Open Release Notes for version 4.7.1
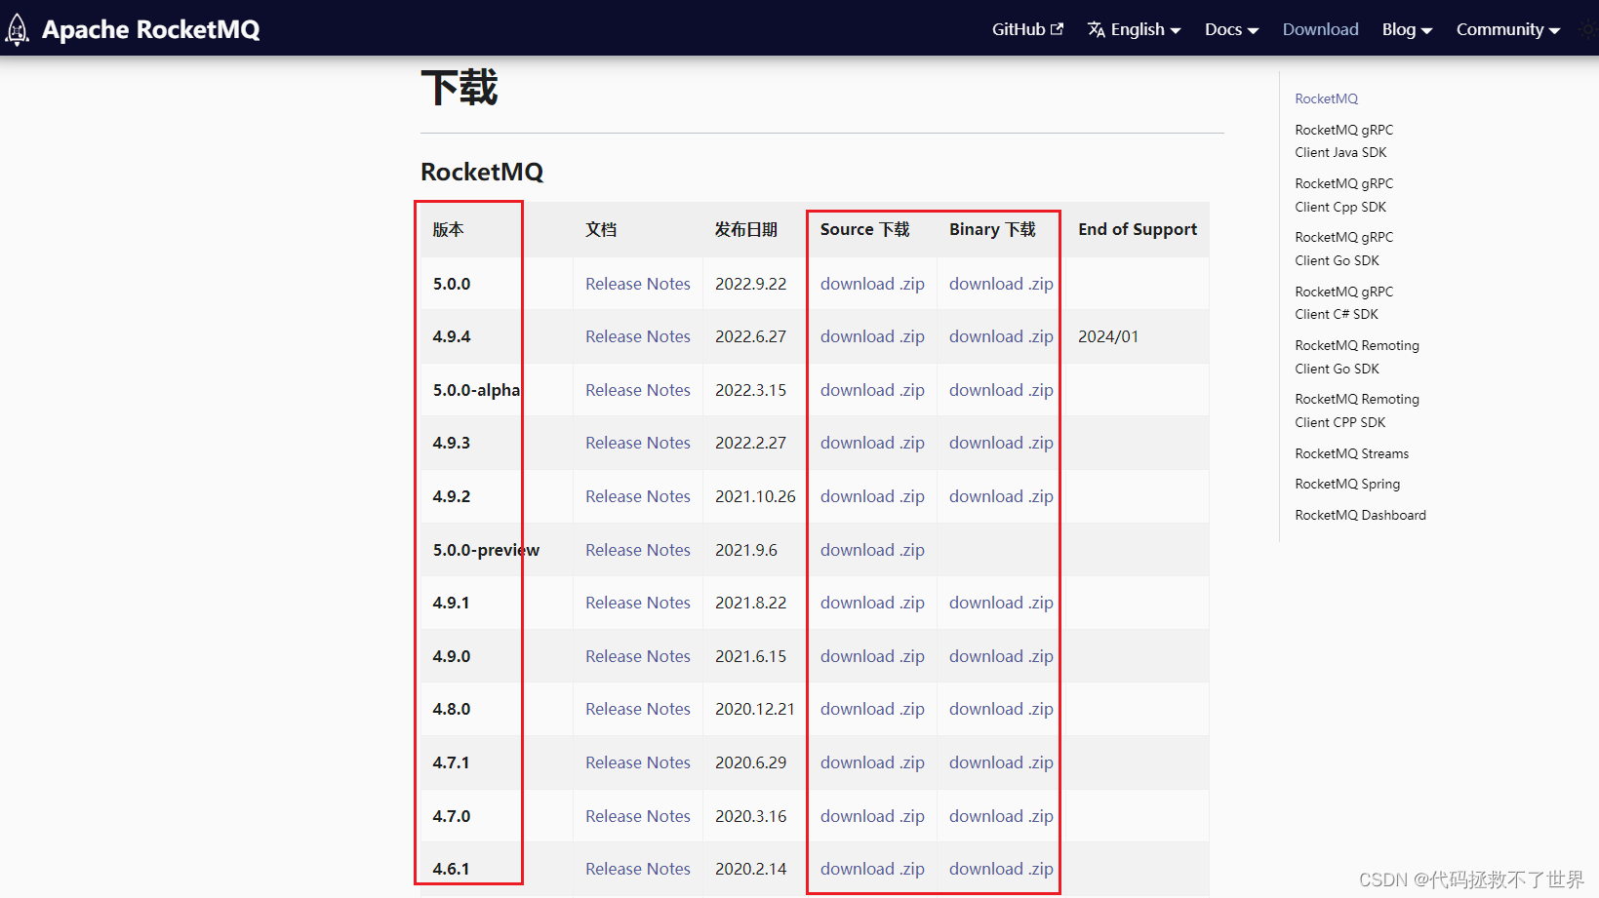The width and height of the screenshot is (1599, 898). 638,762
